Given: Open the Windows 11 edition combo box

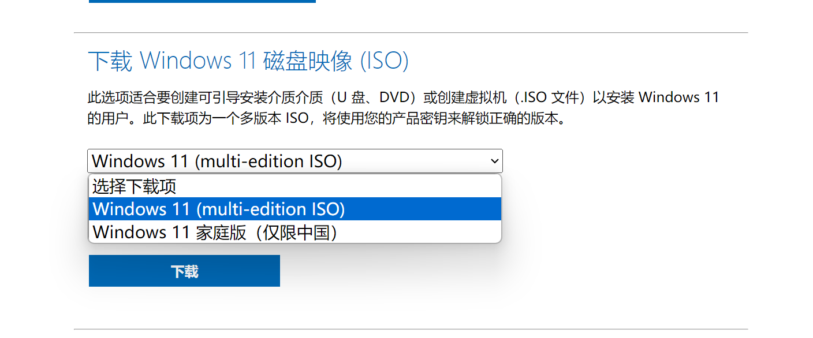Looking at the screenshot, I should [x=289, y=161].
